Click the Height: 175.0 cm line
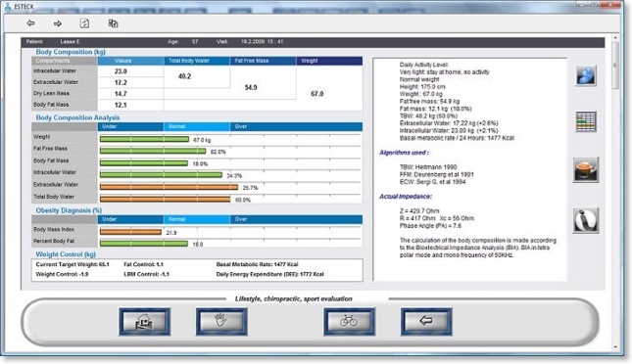Viewport: 632px width, 364px height. [x=422, y=86]
